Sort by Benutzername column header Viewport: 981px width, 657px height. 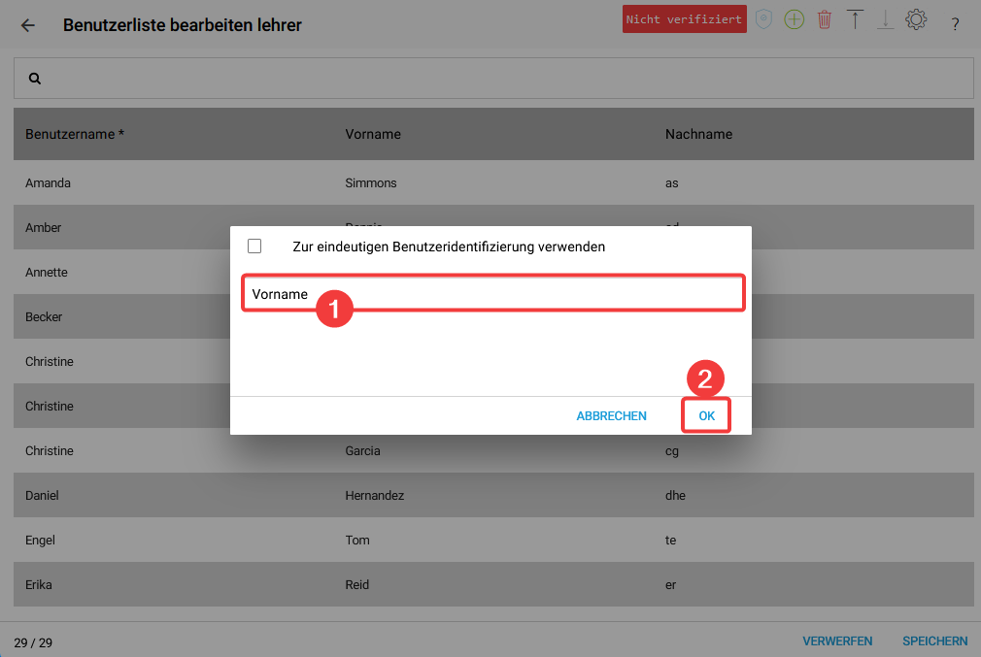(75, 134)
